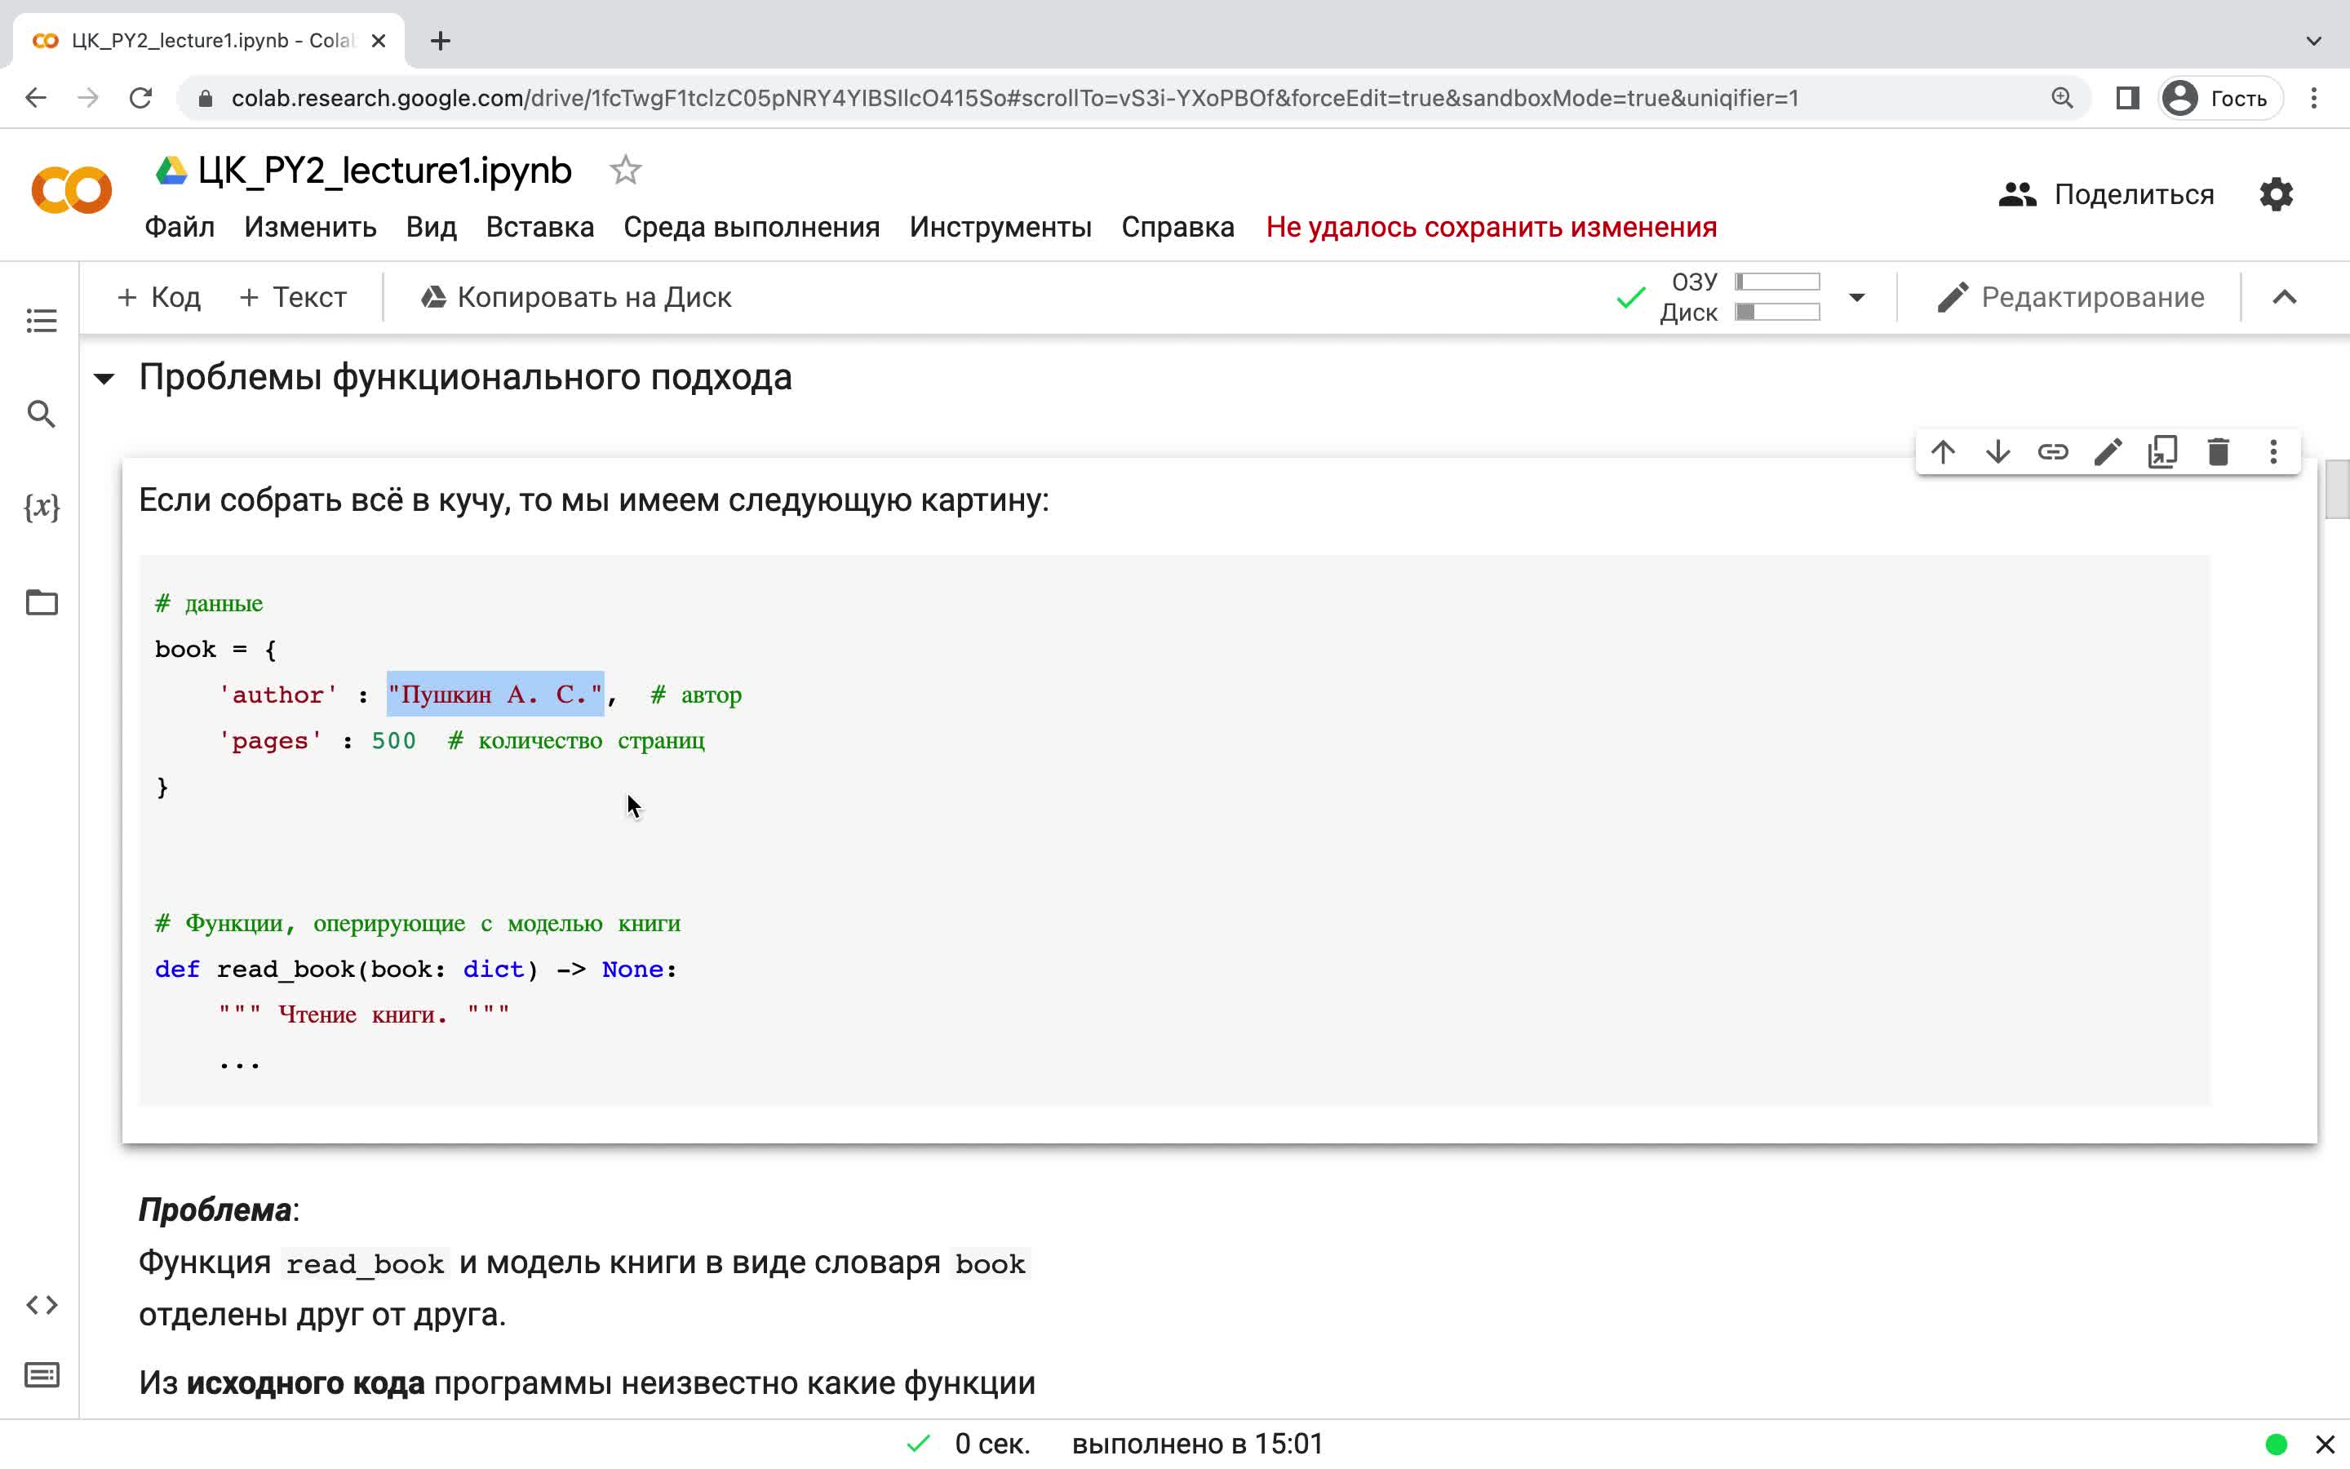Click the ОЗУ usage bar
Screen dimensions: 2350x1469
pyautogui.click(x=1777, y=282)
